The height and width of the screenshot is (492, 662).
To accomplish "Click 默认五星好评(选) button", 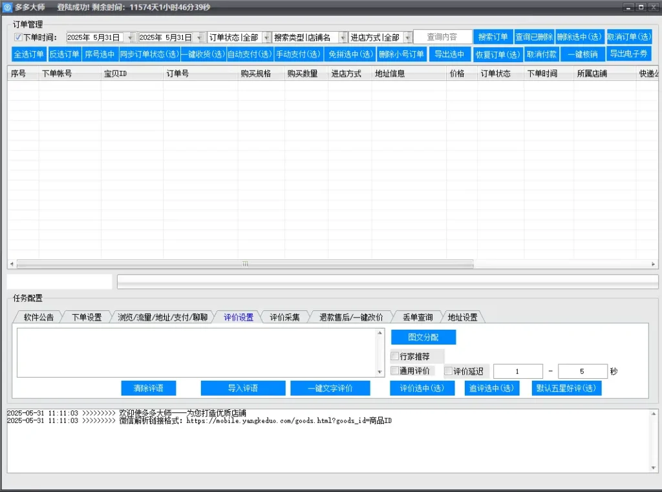I will point(566,388).
